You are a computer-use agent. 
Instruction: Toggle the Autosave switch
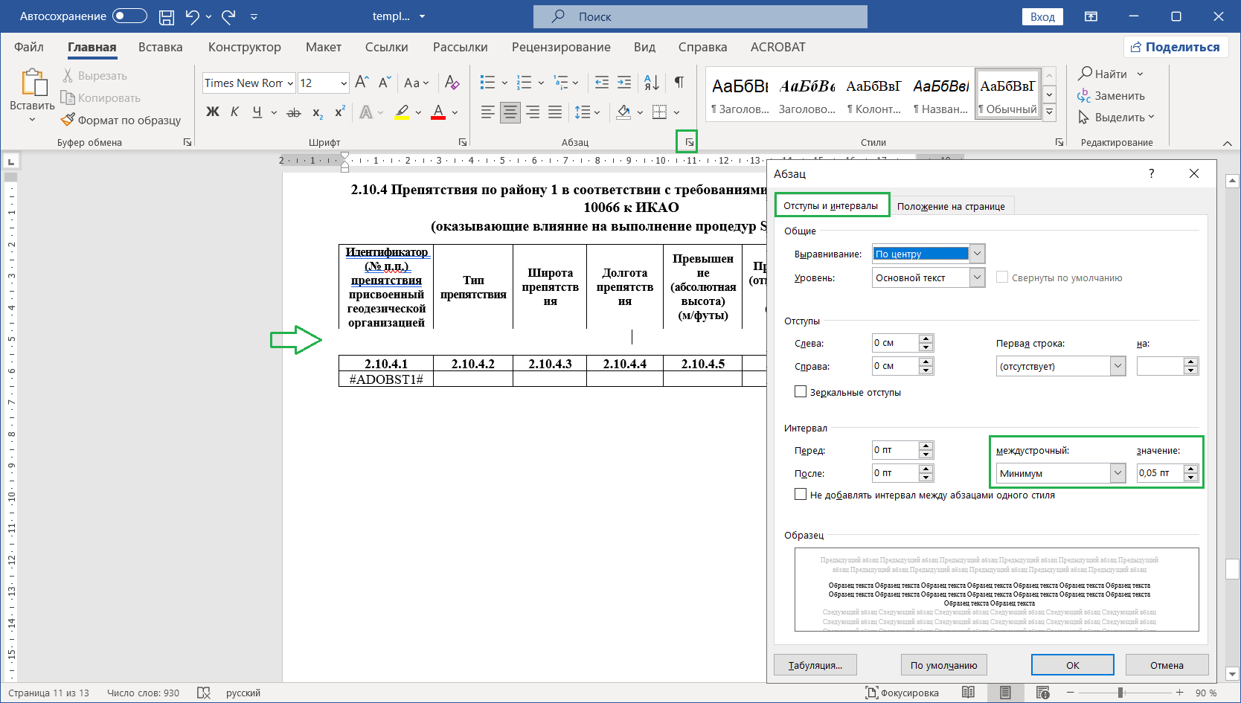(129, 16)
